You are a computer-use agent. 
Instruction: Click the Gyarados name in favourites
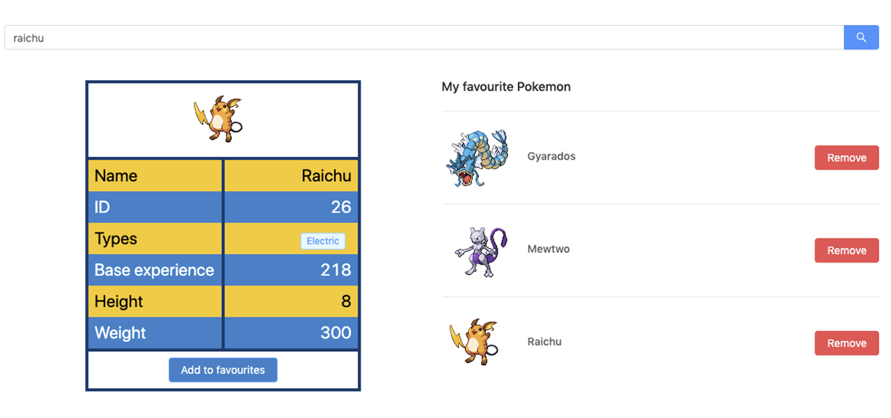551,156
